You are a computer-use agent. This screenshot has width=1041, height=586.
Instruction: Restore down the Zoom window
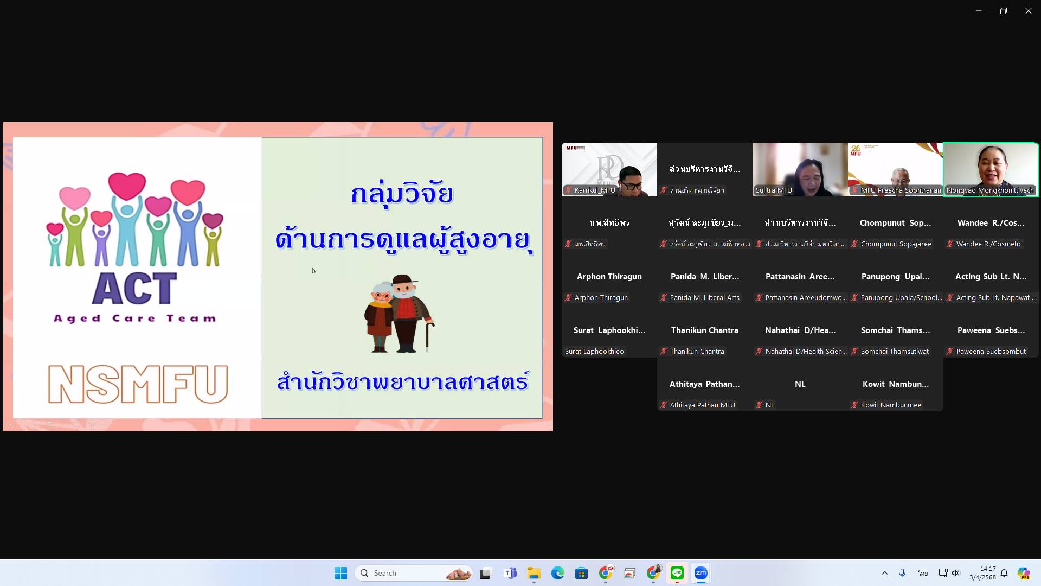pyautogui.click(x=1003, y=11)
